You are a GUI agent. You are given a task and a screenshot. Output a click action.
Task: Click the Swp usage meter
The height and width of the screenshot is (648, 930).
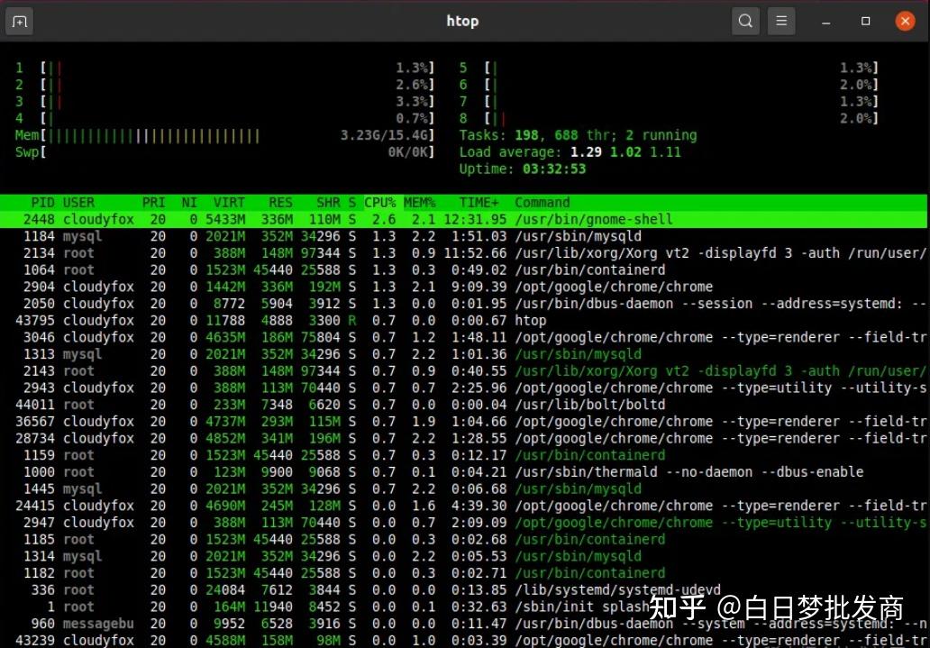[224, 152]
